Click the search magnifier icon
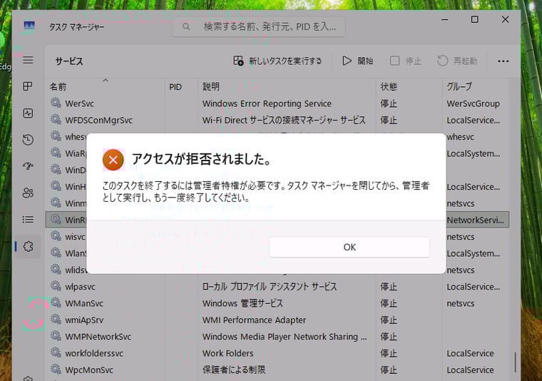This screenshot has height=381, width=542. [186, 26]
